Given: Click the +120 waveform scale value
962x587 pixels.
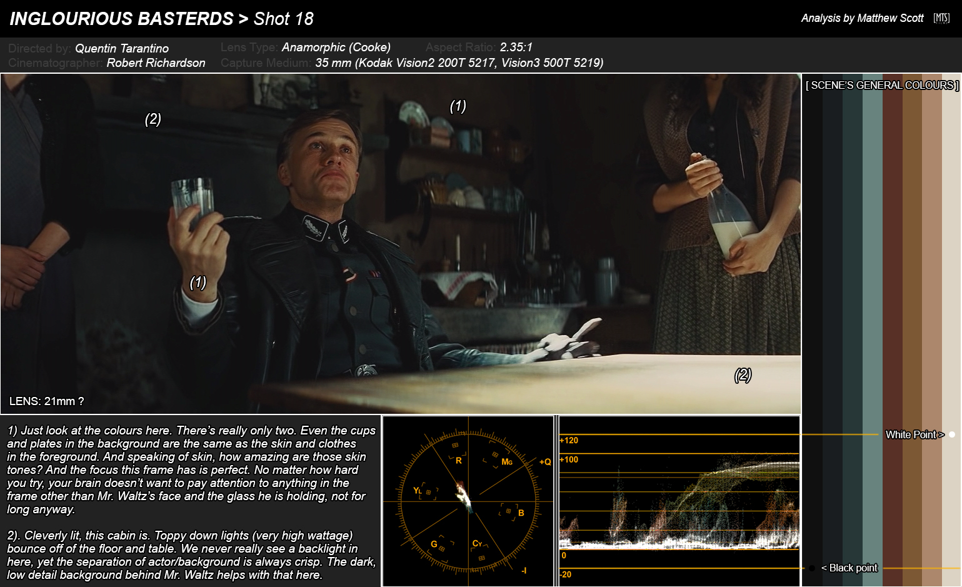Looking at the screenshot, I should 569,440.
